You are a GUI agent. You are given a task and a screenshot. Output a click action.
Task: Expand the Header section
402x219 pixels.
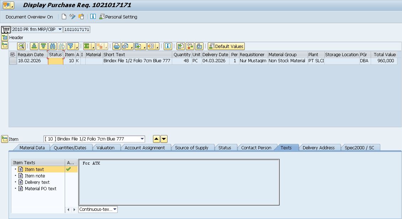tap(4, 37)
